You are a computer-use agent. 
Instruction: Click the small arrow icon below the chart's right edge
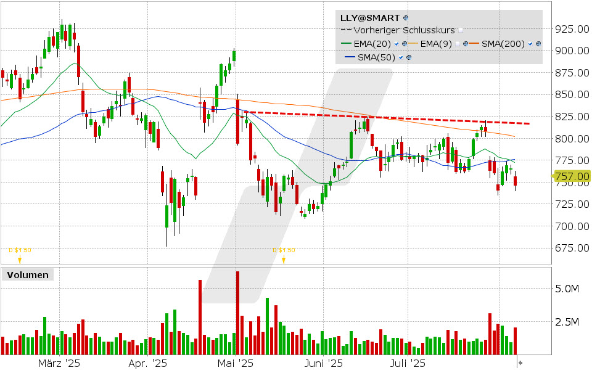(x=520, y=363)
